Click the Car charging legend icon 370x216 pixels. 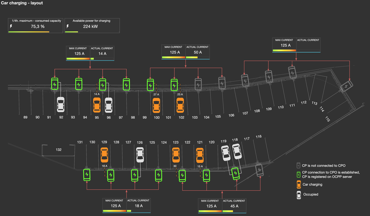[299, 184]
